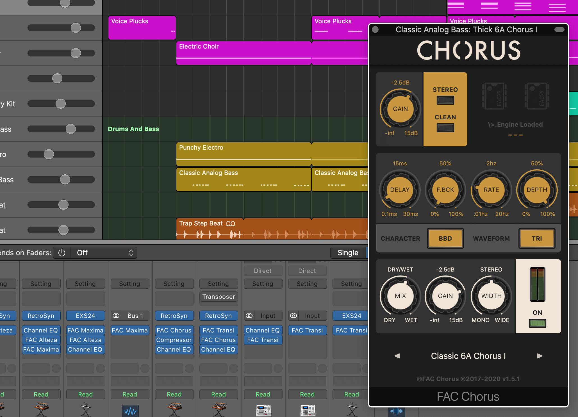Select the Electric Choir region
The image size is (578, 417).
pyautogui.click(x=244, y=53)
